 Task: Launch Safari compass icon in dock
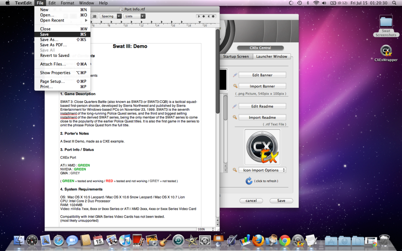coord(58,241)
